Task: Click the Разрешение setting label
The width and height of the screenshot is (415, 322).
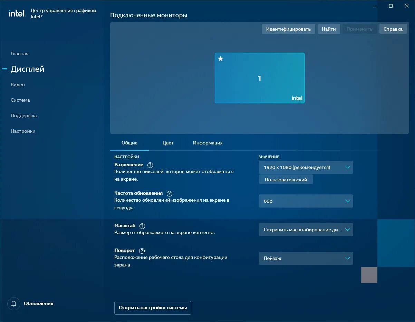Action: tap(129, 165)
